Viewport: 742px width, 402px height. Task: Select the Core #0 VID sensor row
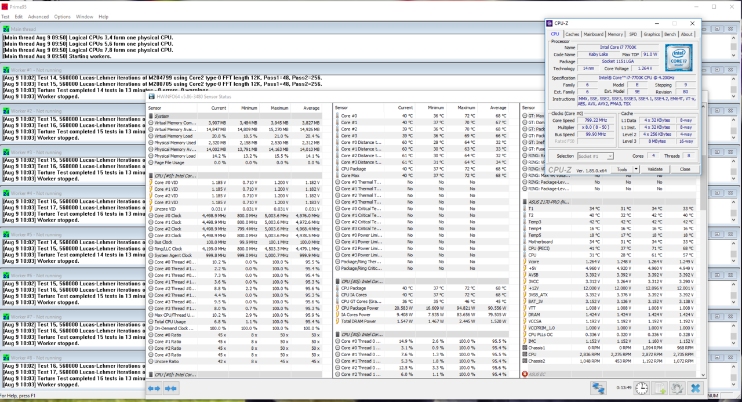[235, 182]
